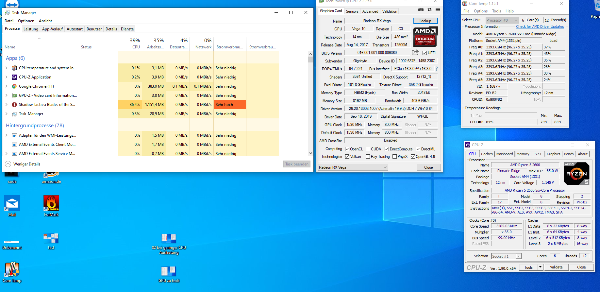Expand Shadow Tactics process row

point(7,105)
